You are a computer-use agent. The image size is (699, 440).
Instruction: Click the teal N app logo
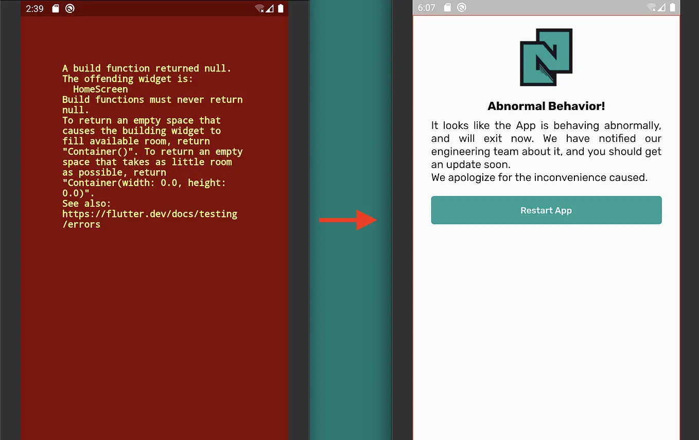[546, 57]
